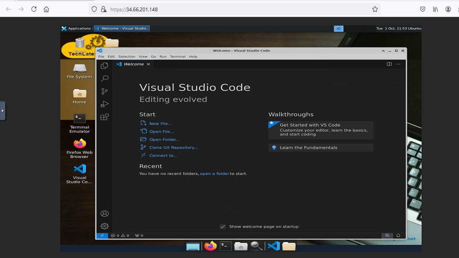Open the More Actions ellipsis menu

(x=398, y=64)
